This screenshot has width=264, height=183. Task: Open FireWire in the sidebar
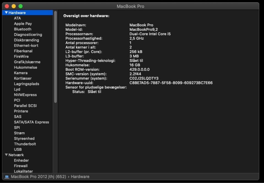[21, 57]
